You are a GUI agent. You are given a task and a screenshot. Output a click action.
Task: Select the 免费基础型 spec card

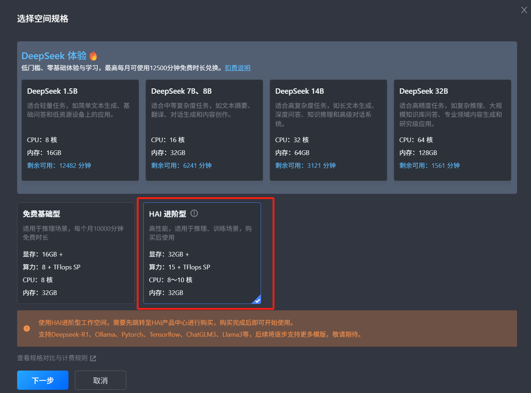pyautogui.click(x=76, y=253)
